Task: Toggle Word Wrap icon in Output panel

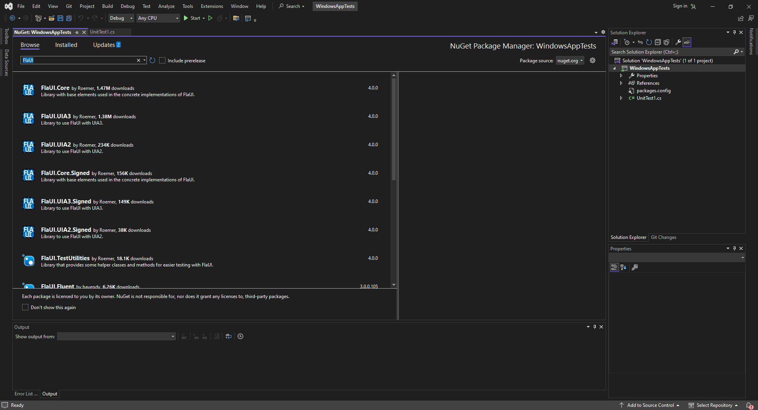Action: (229, 336)
